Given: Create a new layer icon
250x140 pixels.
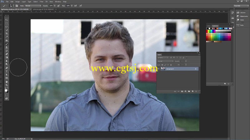Looking at the screenshot, I should [x=192, y=91].
